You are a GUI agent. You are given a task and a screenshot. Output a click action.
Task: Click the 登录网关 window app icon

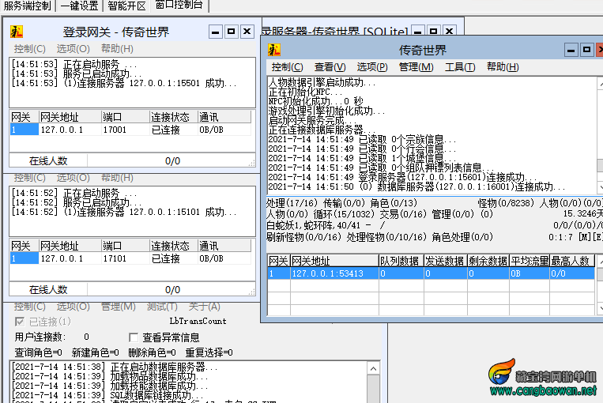[x=16, y=32]
